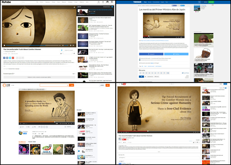This screenshot has width=231, height=165.
Task: Like the Tudou video with thumbs-up icon
Action: click(x=21, y=127)
